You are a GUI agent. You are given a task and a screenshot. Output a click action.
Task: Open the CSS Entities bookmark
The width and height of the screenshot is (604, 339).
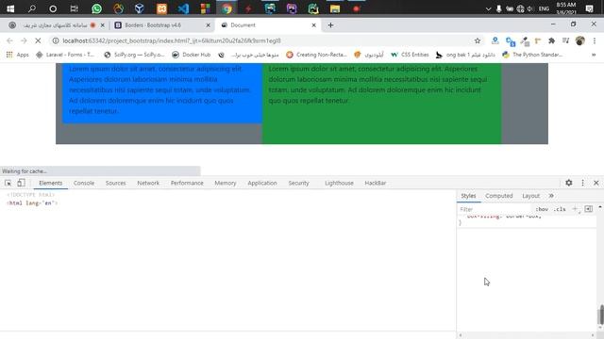point(410,55)
